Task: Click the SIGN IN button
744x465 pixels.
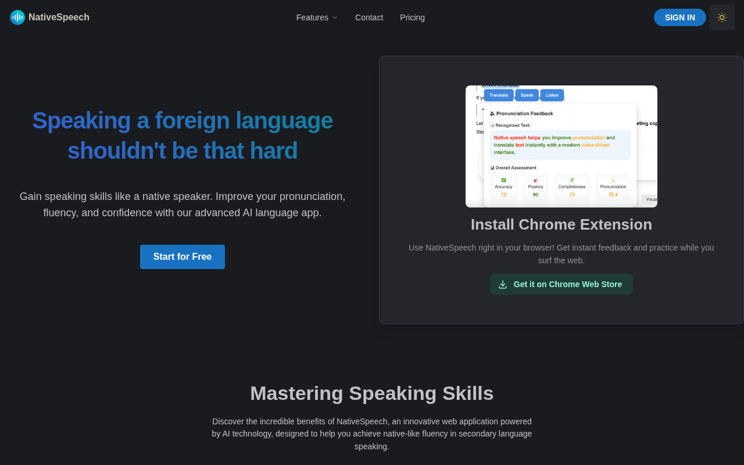Action: [x=680, y=17]
